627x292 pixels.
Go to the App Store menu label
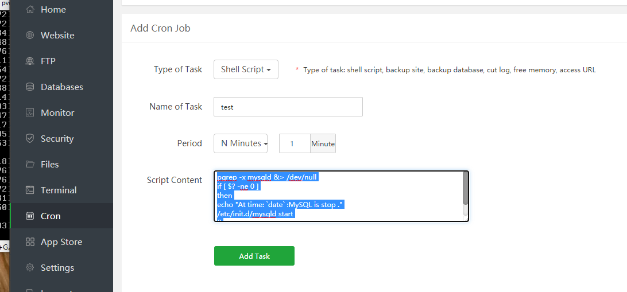coord(61,242)
